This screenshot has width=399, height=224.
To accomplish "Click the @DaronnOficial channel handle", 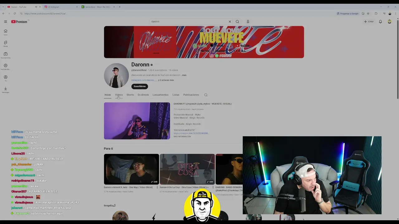I will click(x=139, y=70).
